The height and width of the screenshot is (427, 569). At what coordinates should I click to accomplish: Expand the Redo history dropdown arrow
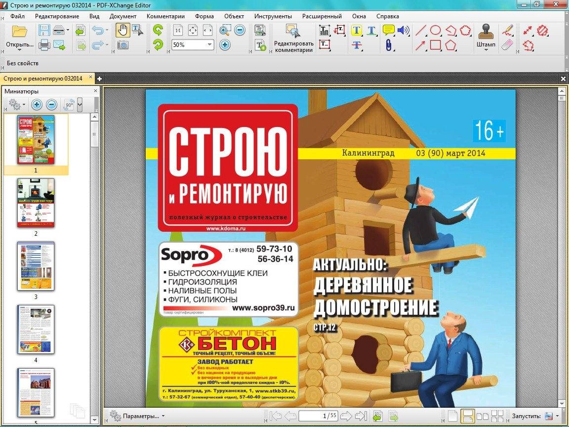[107, 45]
